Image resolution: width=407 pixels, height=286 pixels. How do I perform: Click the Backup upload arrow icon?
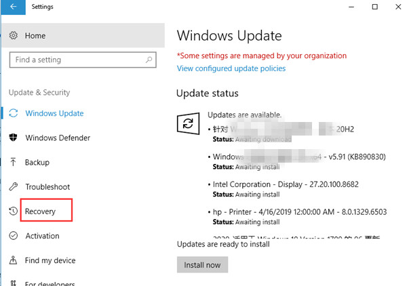click(14, 163)
